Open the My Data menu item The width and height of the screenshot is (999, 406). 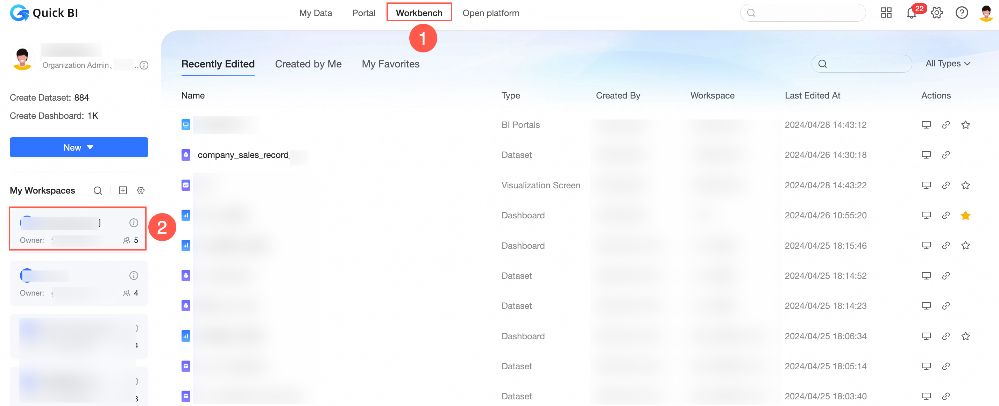coord(315,13)
